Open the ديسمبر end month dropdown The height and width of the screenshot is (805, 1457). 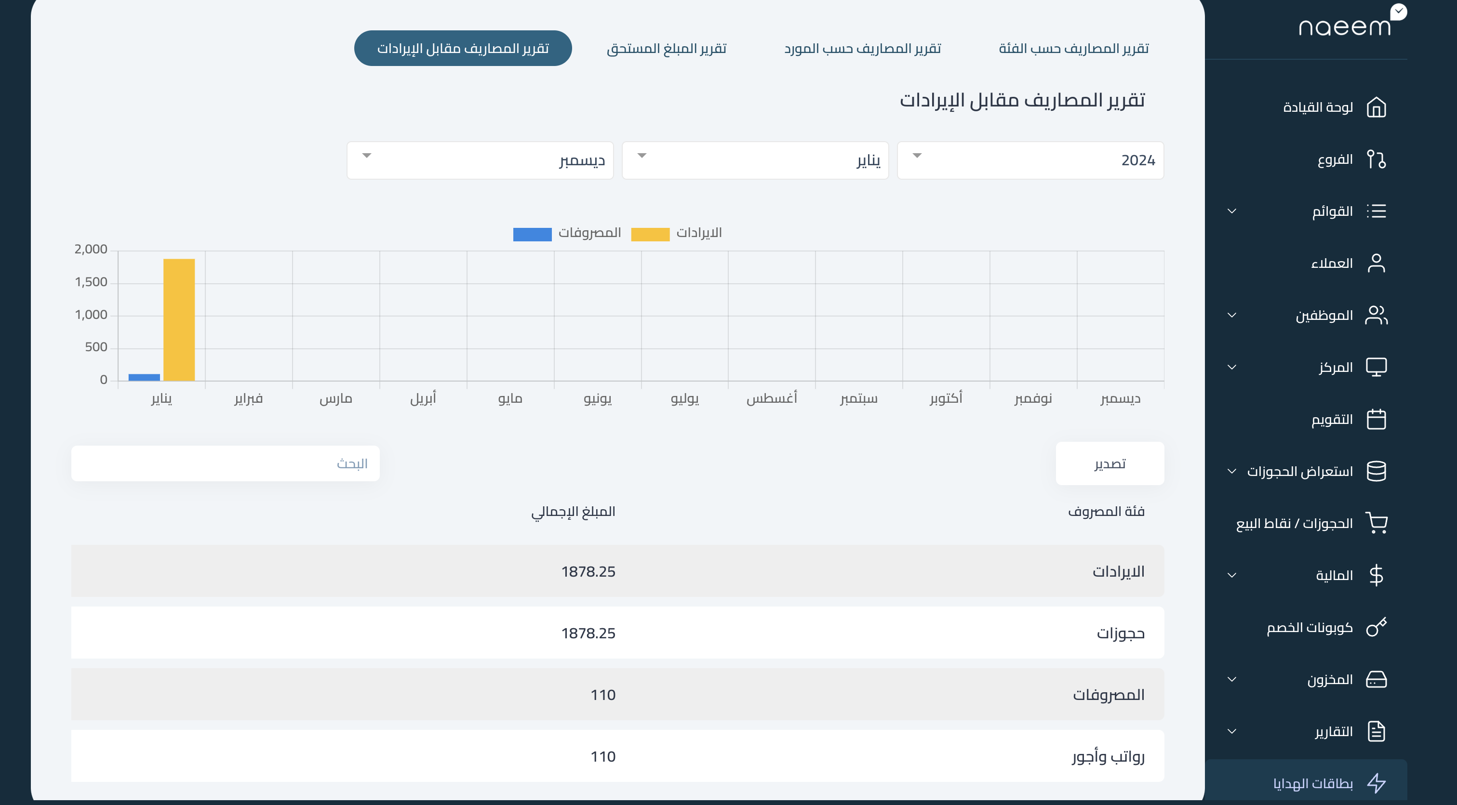pyautogui.click(x=480, y=160)
